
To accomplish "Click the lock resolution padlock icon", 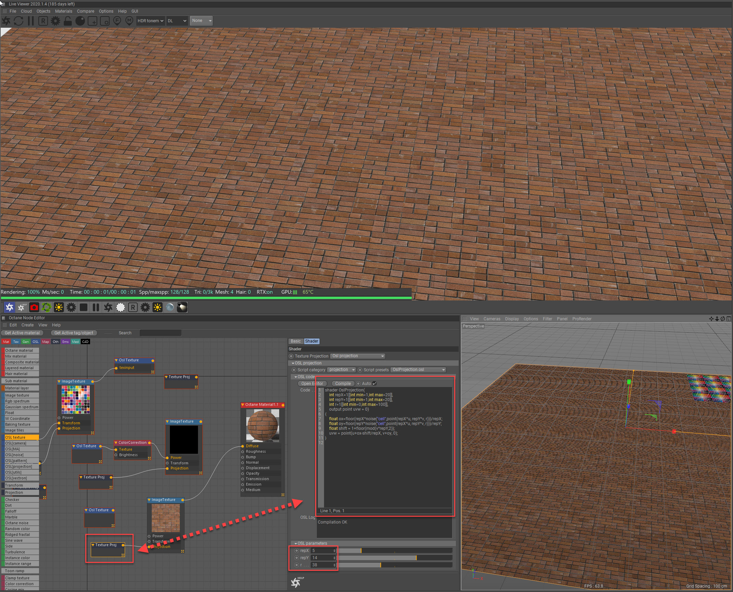I will pyautogui.click(x=68, y=21).
